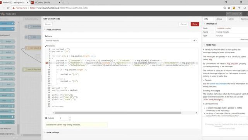Collapse the Details section in help

pyautogui.click(x=204, y=80)
